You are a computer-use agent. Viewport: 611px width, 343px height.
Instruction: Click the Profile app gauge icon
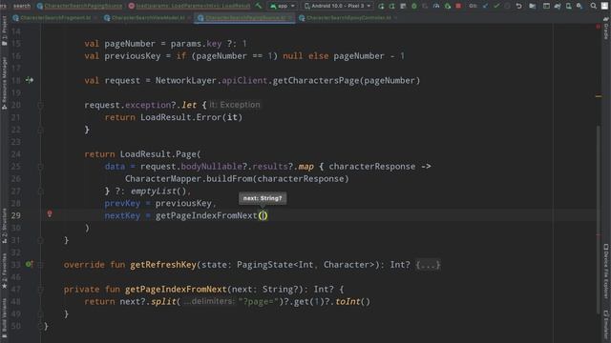[x=436, y=6]
